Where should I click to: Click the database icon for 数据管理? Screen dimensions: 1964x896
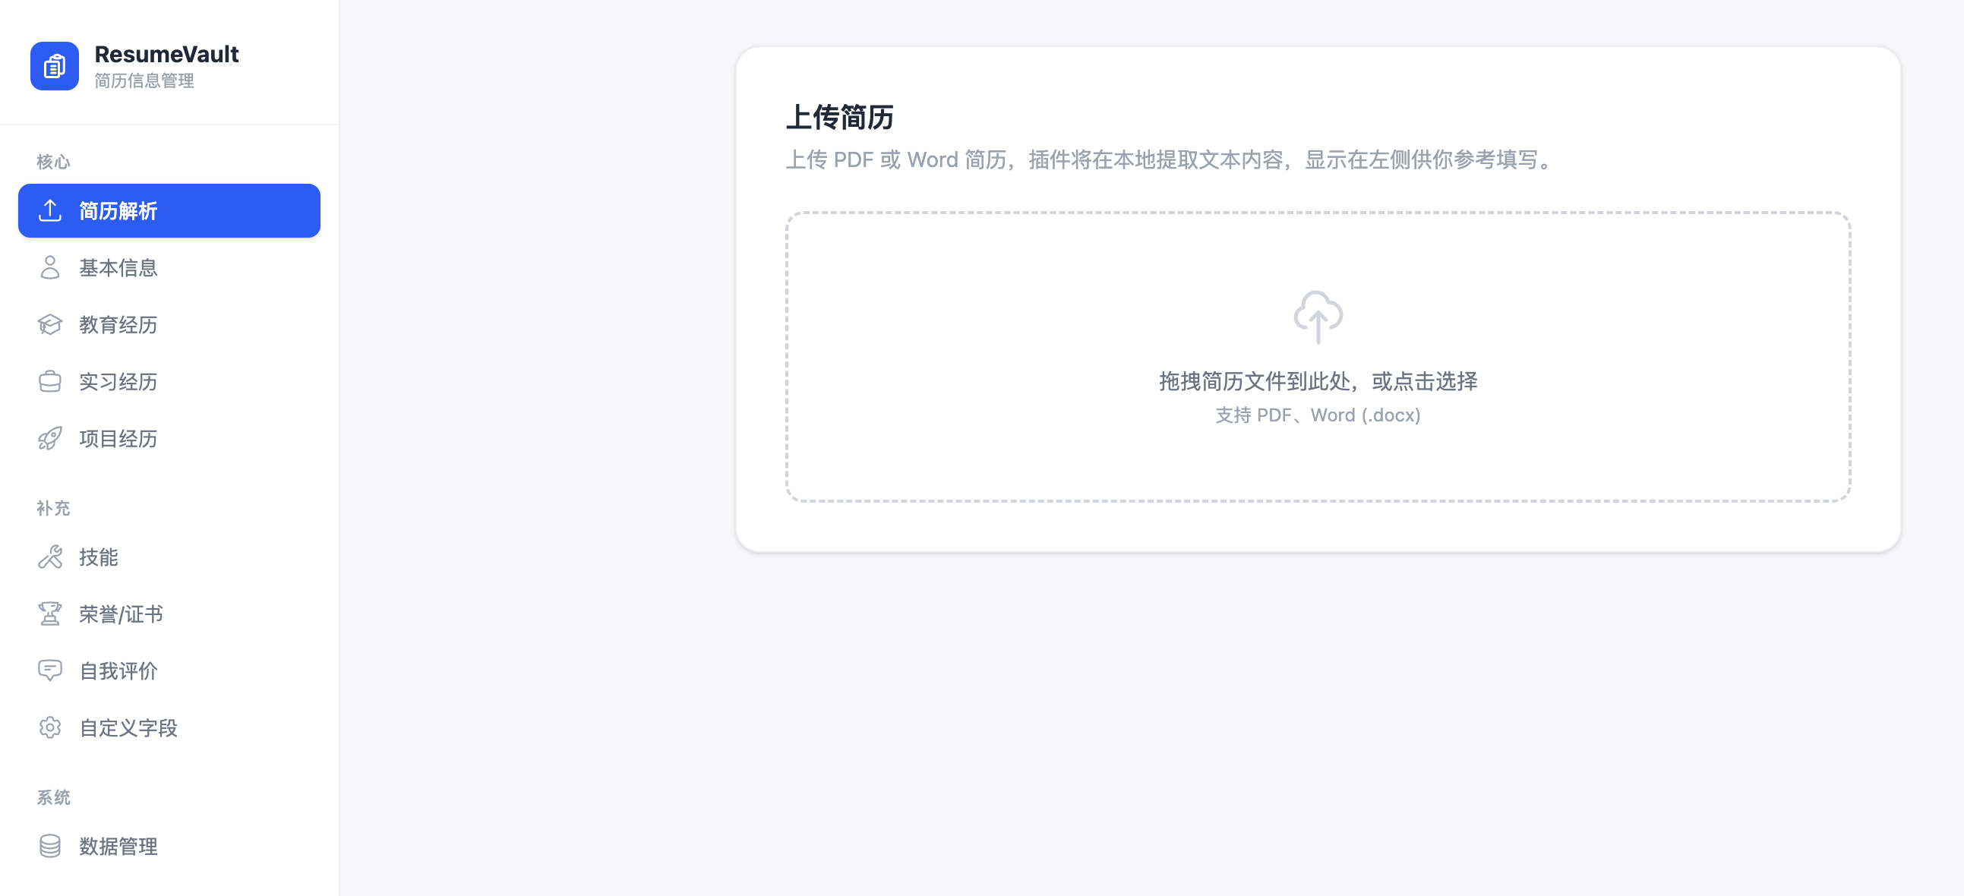coord(50,846)
